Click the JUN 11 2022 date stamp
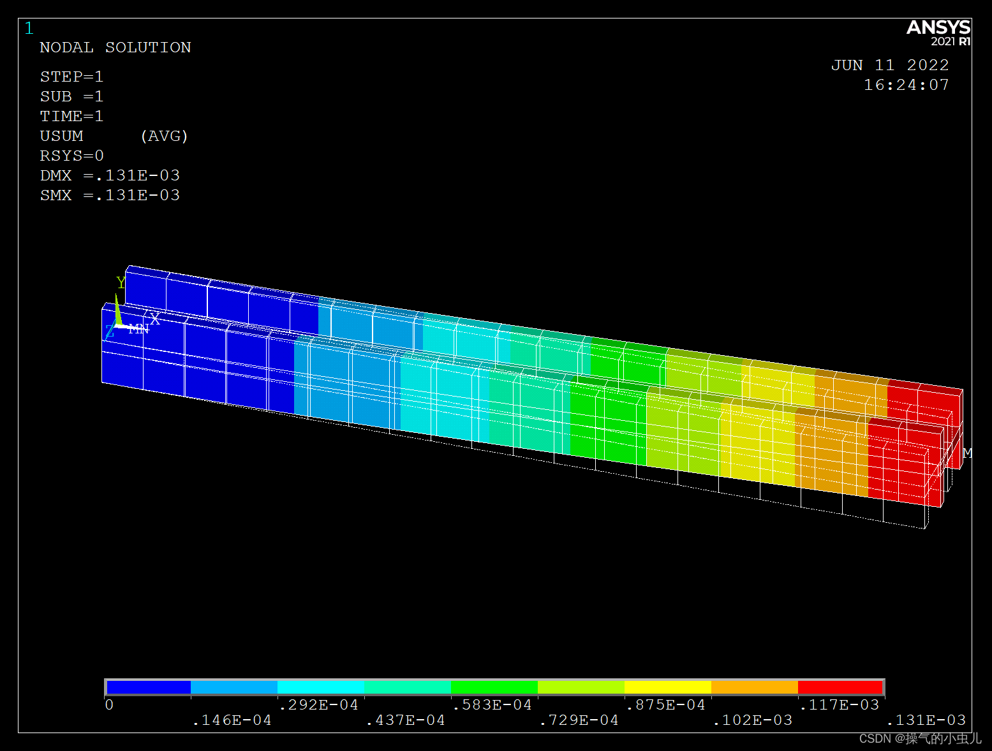Image resolution: width=992 pixels, height=751 pixels. coord(890,64)
